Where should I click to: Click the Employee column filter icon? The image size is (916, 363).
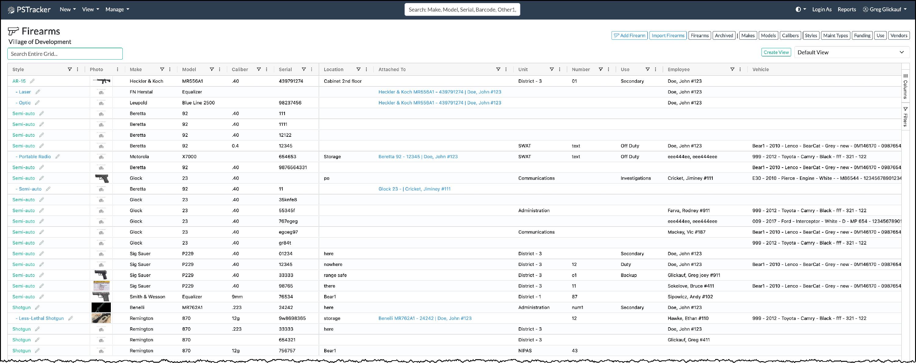coord(732,69)
